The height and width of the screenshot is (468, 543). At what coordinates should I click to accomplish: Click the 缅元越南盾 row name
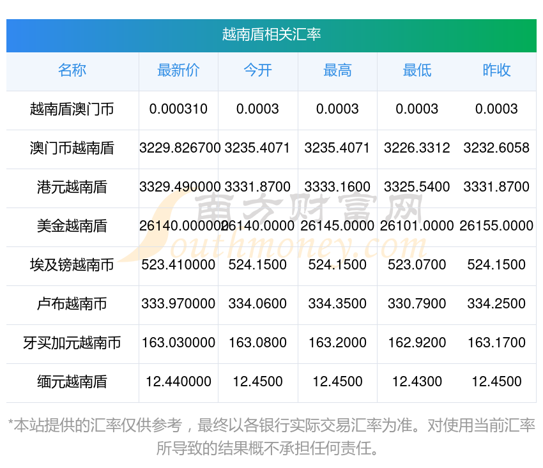(72, 382)
